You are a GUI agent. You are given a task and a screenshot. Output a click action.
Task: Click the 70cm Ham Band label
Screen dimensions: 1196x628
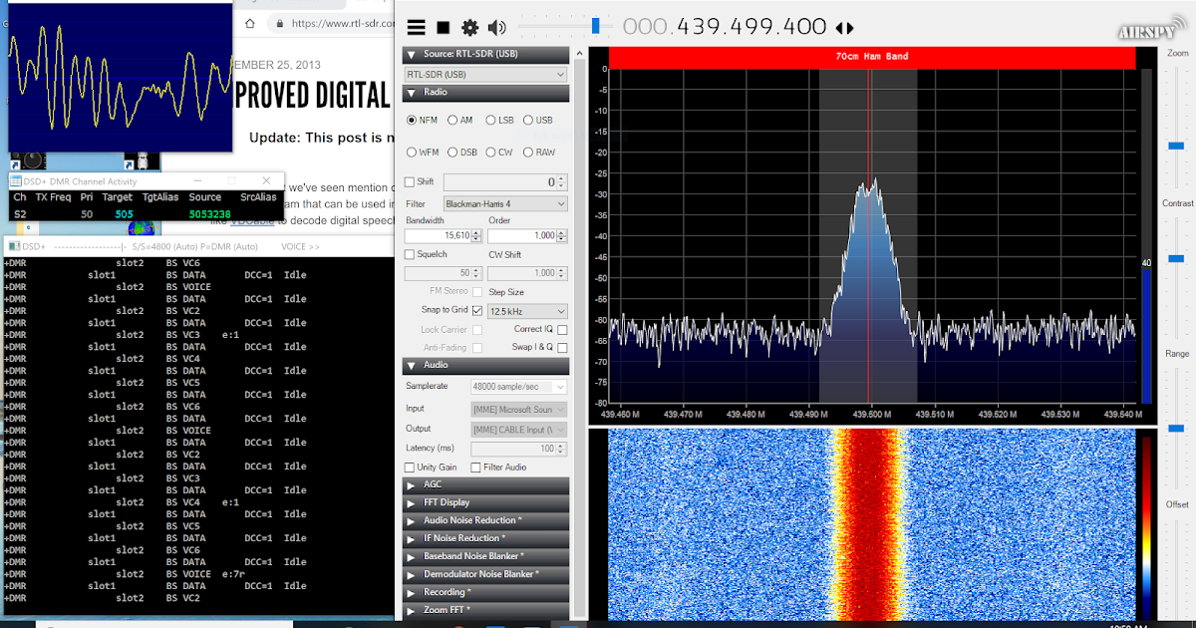pyautogui.click(x=871, y=58)
